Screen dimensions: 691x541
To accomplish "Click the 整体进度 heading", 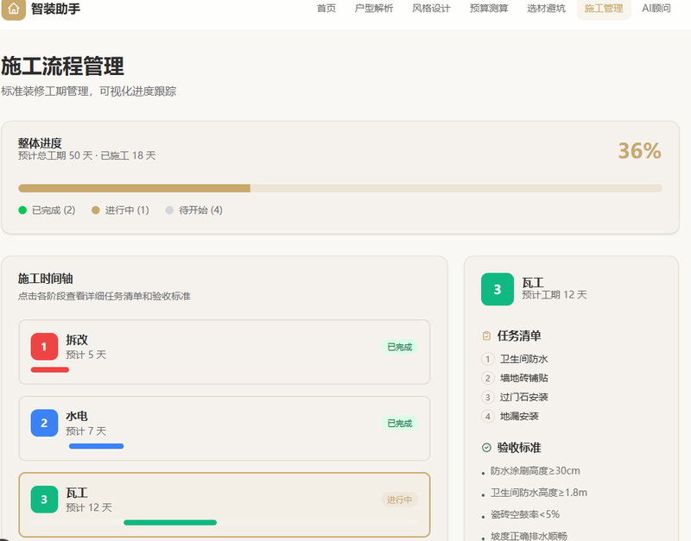I will (x=40, y=143).
